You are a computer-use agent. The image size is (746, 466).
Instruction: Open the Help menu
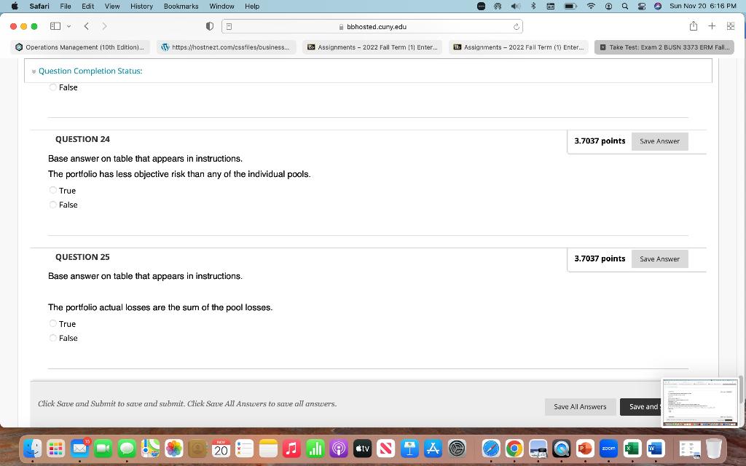click(x=252, y=6)
